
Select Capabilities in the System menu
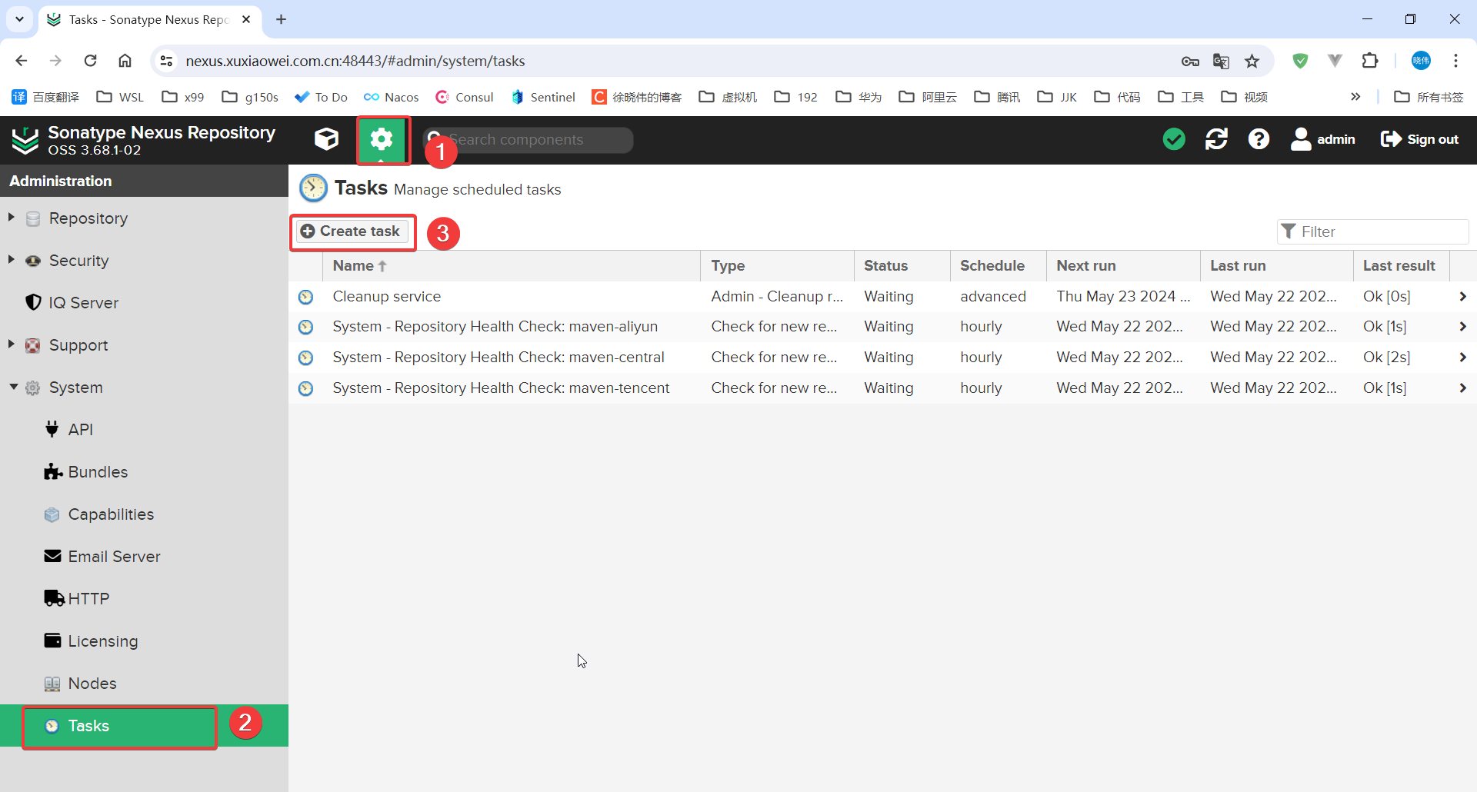111,514
